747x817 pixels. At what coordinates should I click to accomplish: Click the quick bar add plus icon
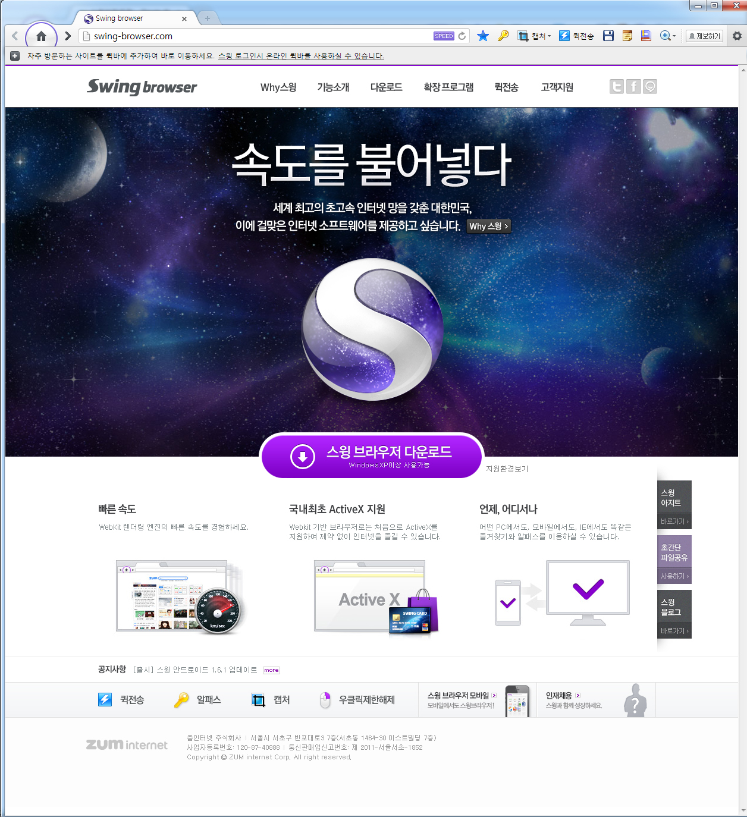coord(15,56)
